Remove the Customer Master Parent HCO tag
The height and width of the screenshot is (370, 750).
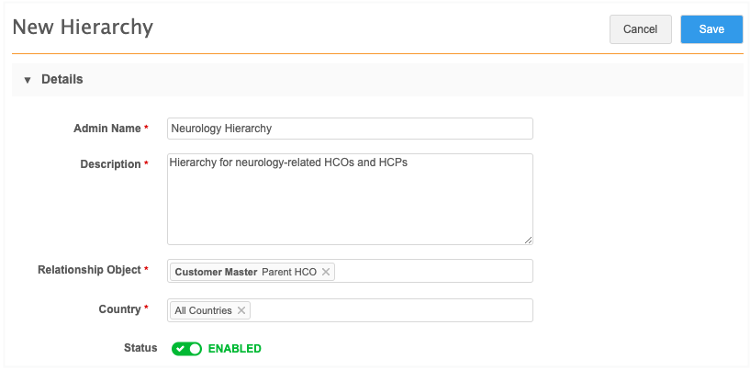coord(326,272)
